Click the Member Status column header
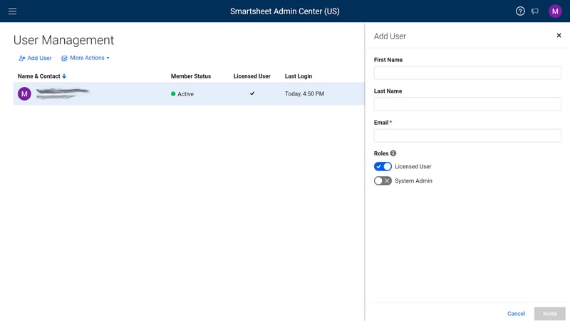The height and width of the screenshot is (321, 570). pos(191,76)
